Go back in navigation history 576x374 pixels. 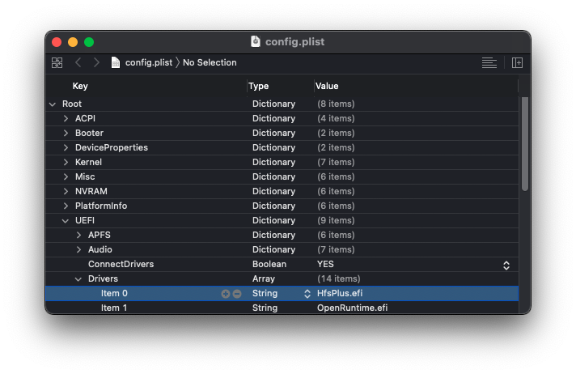pyautogui.click(x=78, y=62)
